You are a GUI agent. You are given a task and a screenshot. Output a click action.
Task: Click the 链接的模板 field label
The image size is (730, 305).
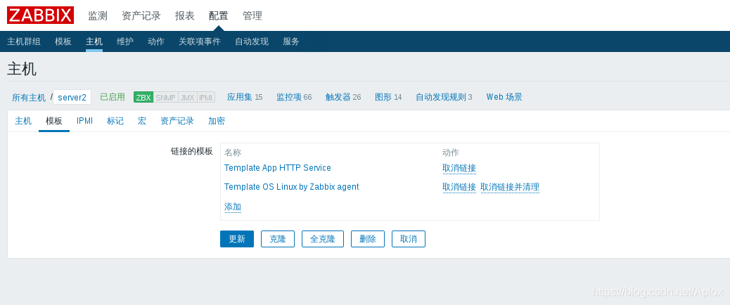tap(192, 151)
